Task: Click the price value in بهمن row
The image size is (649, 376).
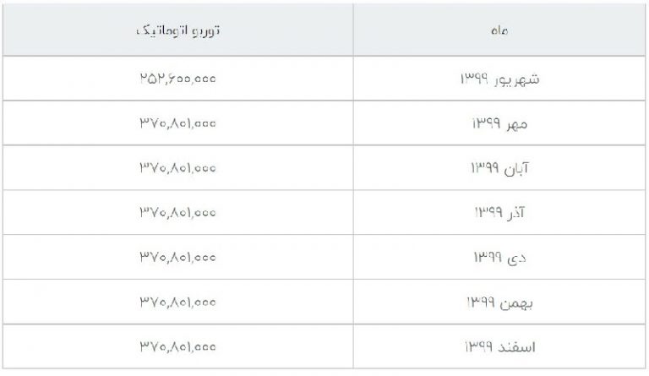Action: 178,302
